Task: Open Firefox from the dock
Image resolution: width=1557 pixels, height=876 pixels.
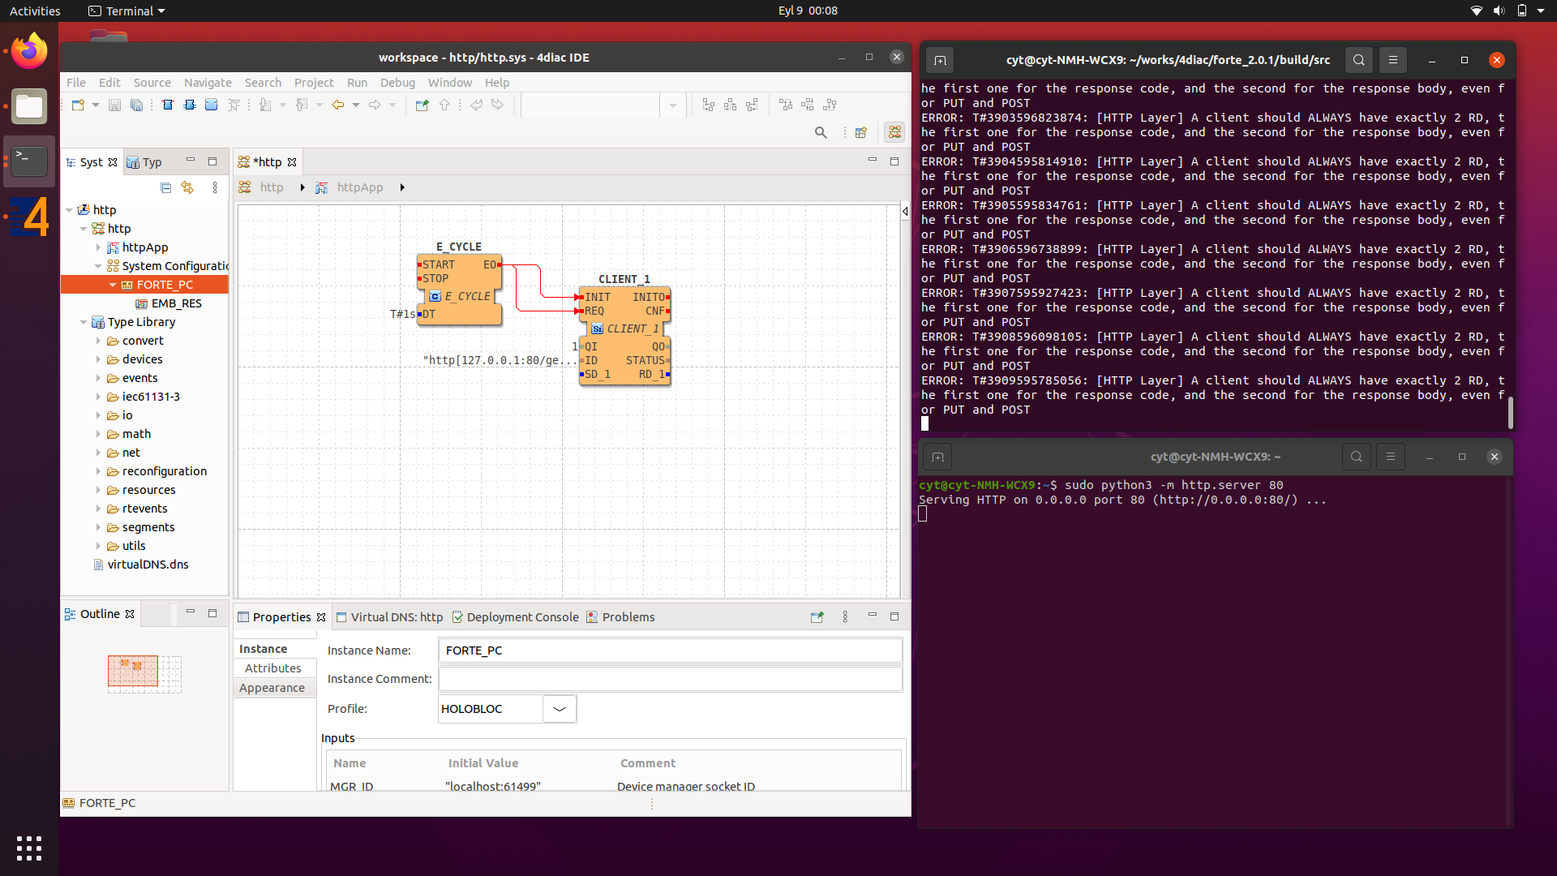Action: point(29,51)
